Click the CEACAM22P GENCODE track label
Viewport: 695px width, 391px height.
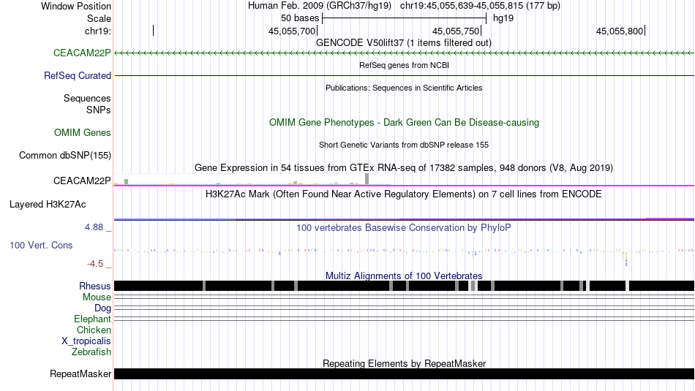click(x=82, y=53)
